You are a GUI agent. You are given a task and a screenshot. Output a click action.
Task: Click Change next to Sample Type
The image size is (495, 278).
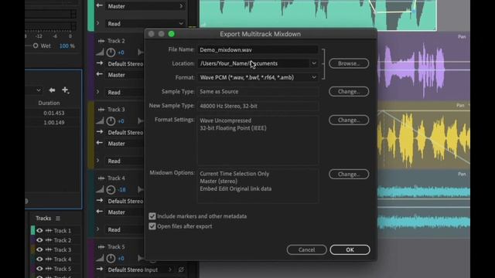pyautogui.click(x=349, y=91)
